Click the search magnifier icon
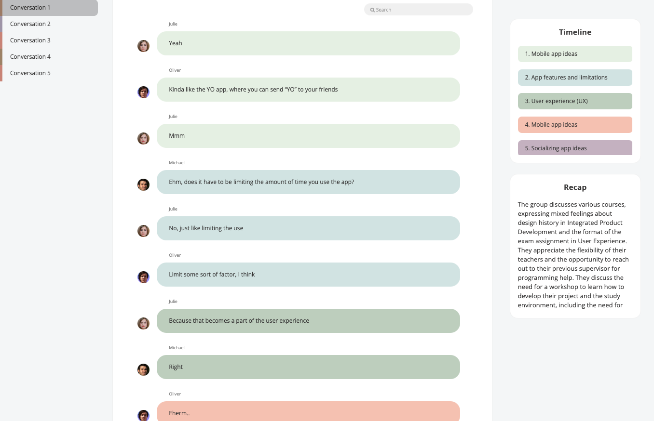This screenshot has width=654, height=421. point(372,10)
